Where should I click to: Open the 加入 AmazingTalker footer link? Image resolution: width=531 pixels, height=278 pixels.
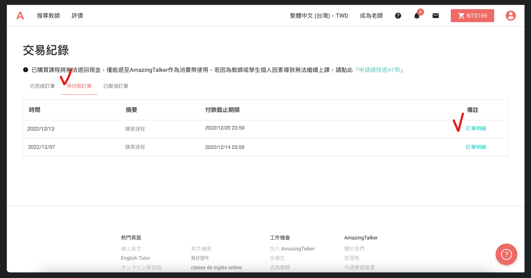[x=292, y=248]
